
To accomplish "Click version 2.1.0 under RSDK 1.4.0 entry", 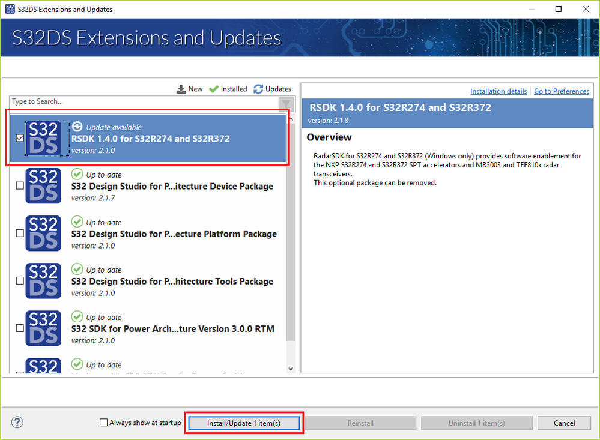I will point(93,151).
